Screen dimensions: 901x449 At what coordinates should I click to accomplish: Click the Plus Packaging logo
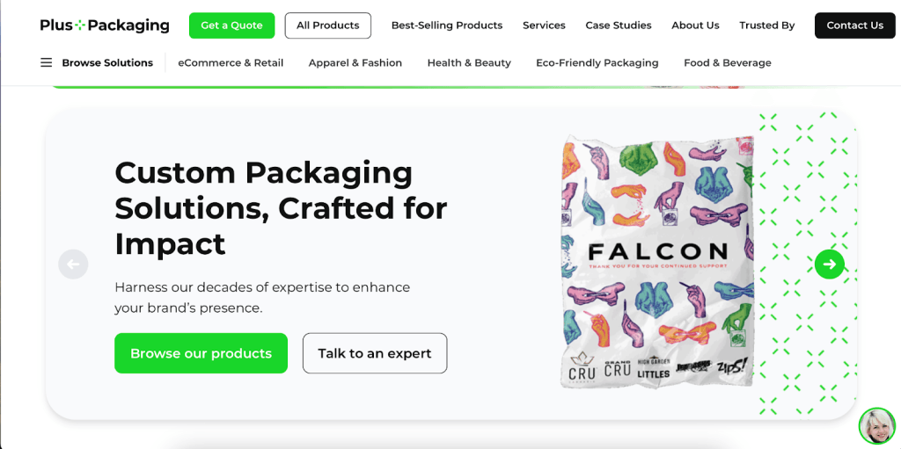pyautogui.click(x=105, y=25)
